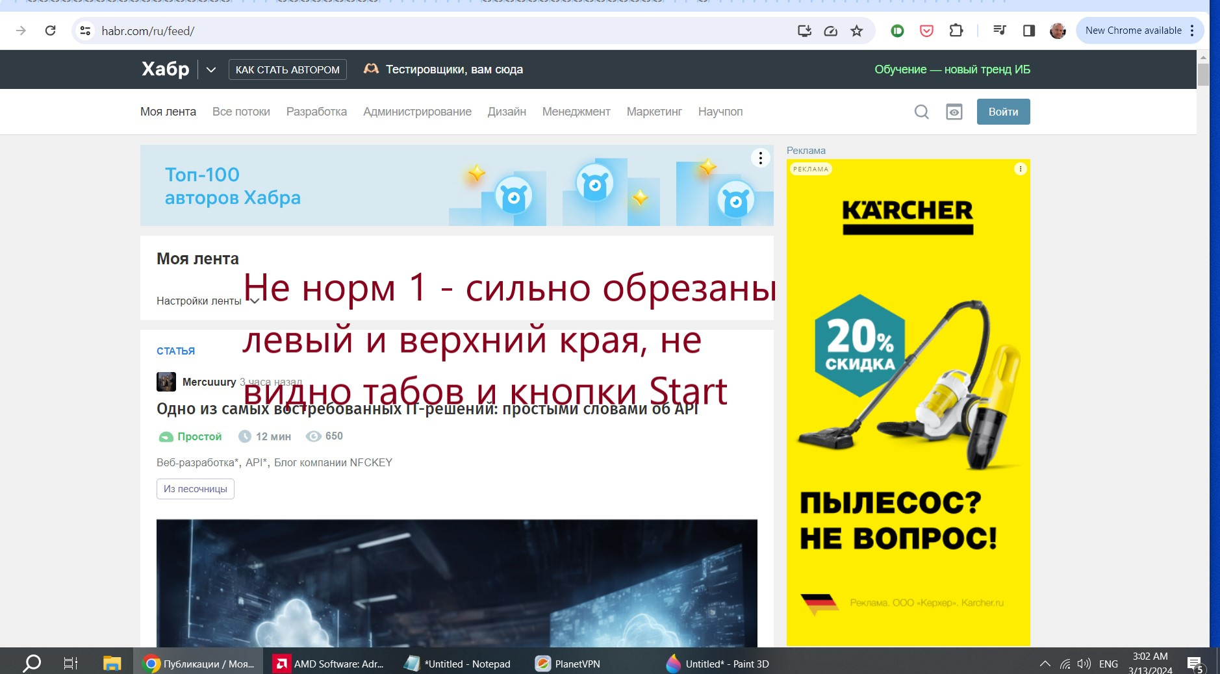This screenshot has width=1220, height=674.
Task: Open Блог компании NFCKEY link
Action: [x=333, y=462]
